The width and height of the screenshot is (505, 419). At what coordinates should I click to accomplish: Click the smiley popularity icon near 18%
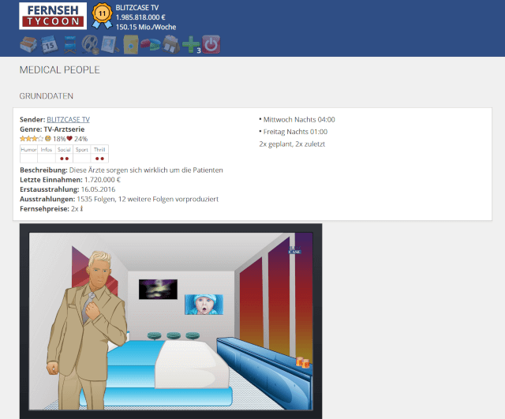pyautogui.click(x=48, y=139)
